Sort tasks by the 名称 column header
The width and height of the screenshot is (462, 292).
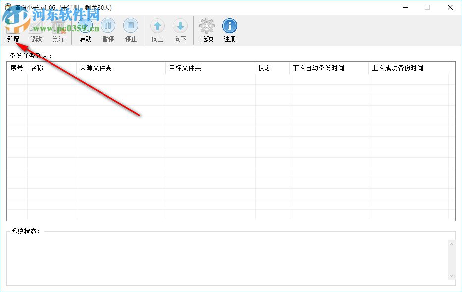pos(51,68)
